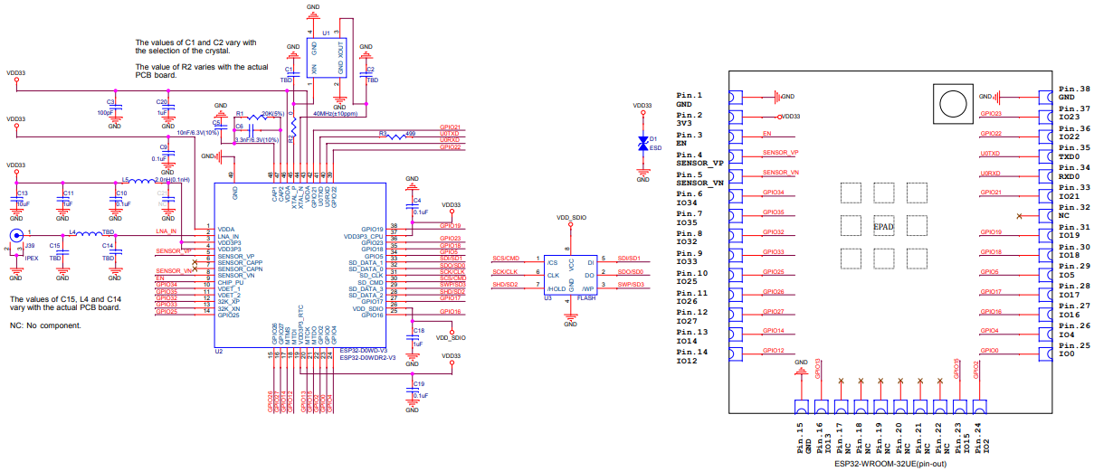Select the 'Pin.5 SENSOR_VN' label
Viewport: 1094px width, 471px height.
(x=700, y=179)
